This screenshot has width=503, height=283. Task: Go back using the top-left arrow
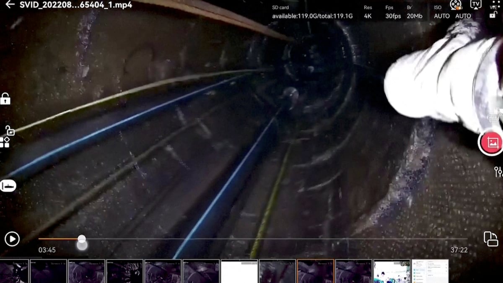click(x=9, y=5)
